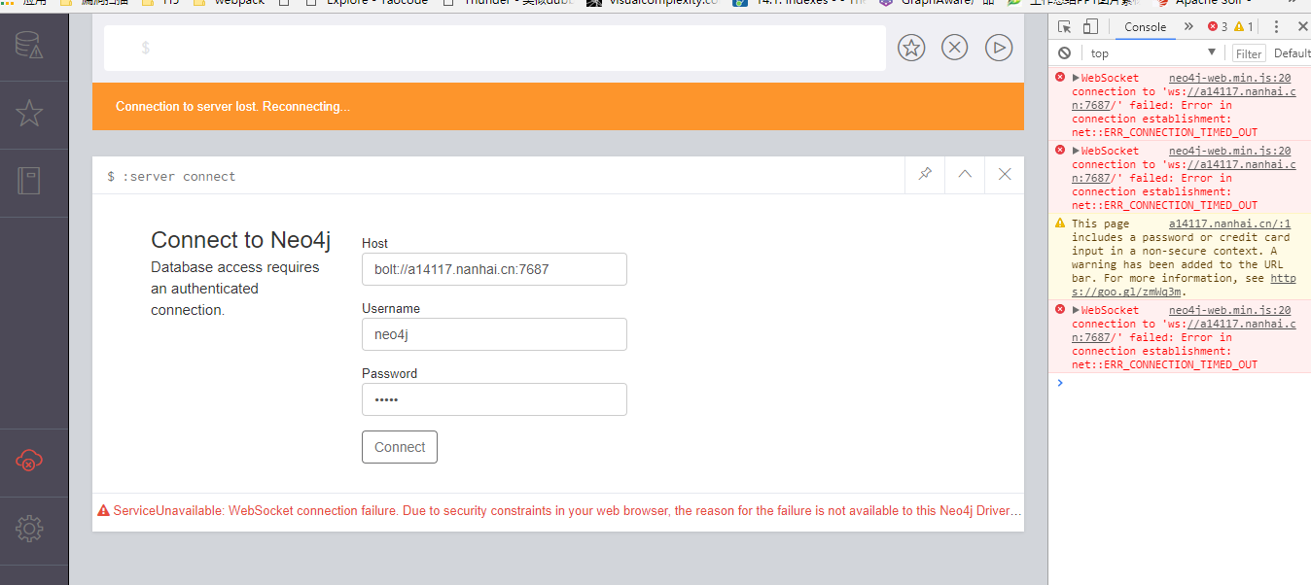Image resolution: width=1311 pixels, height=585 pixels.
Task: Open the 'top' execution context dropdown
Action: [x=1152, y=52]
